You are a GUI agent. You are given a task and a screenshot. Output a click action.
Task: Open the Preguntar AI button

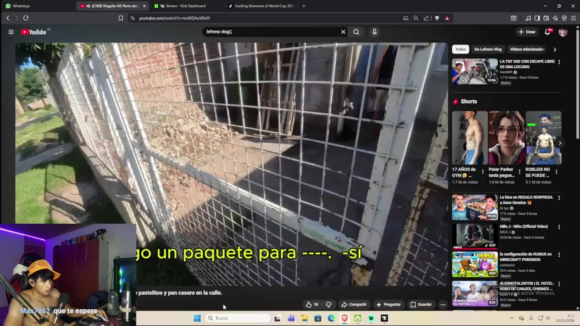click(388, 304)
